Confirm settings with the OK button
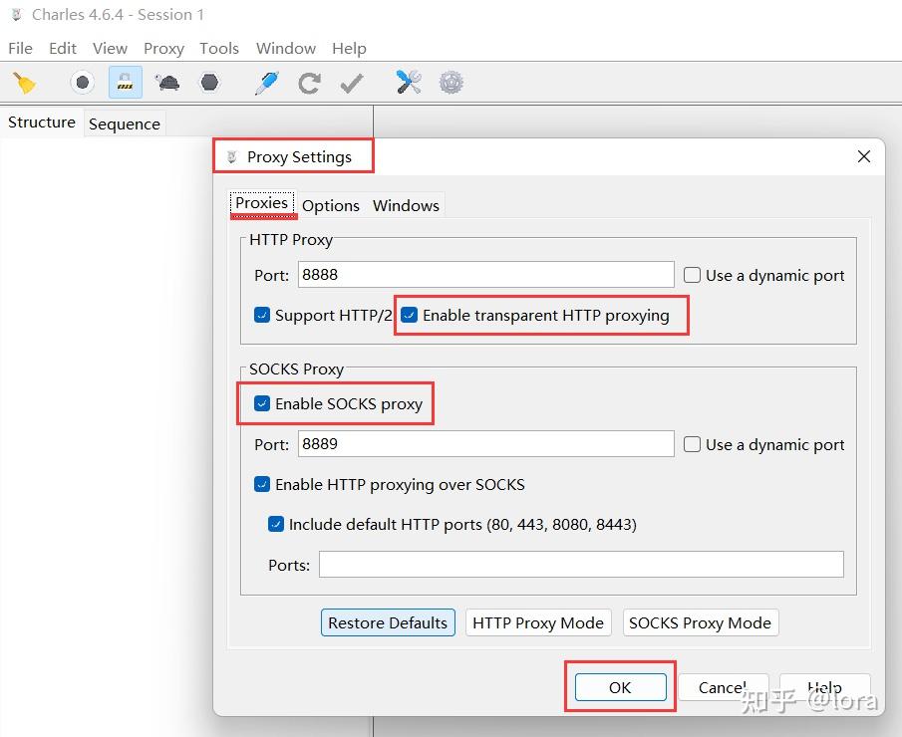 click(x=620, y=687)
